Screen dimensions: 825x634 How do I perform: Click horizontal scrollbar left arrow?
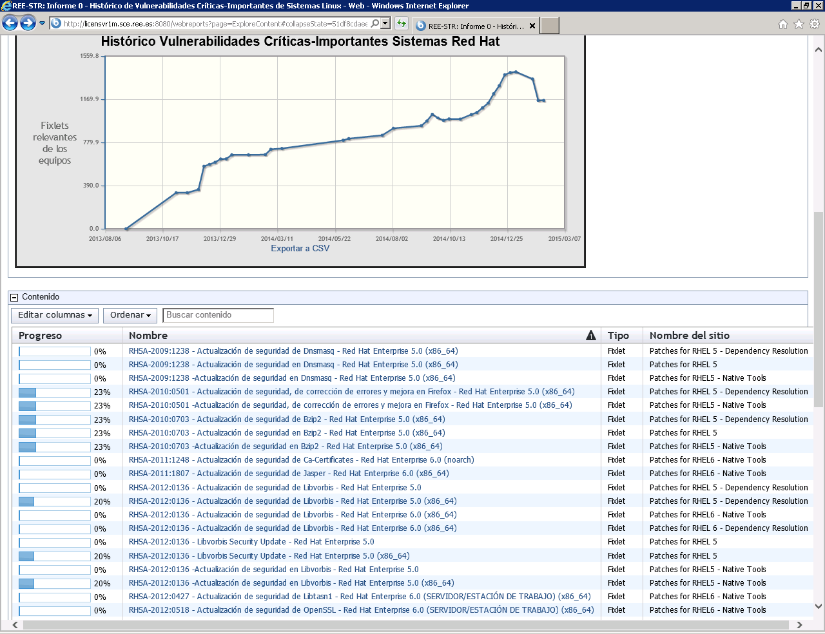click(x=15, y=625)
